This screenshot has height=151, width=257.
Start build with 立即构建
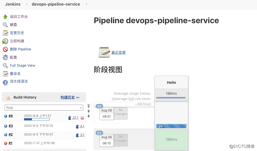17,41
